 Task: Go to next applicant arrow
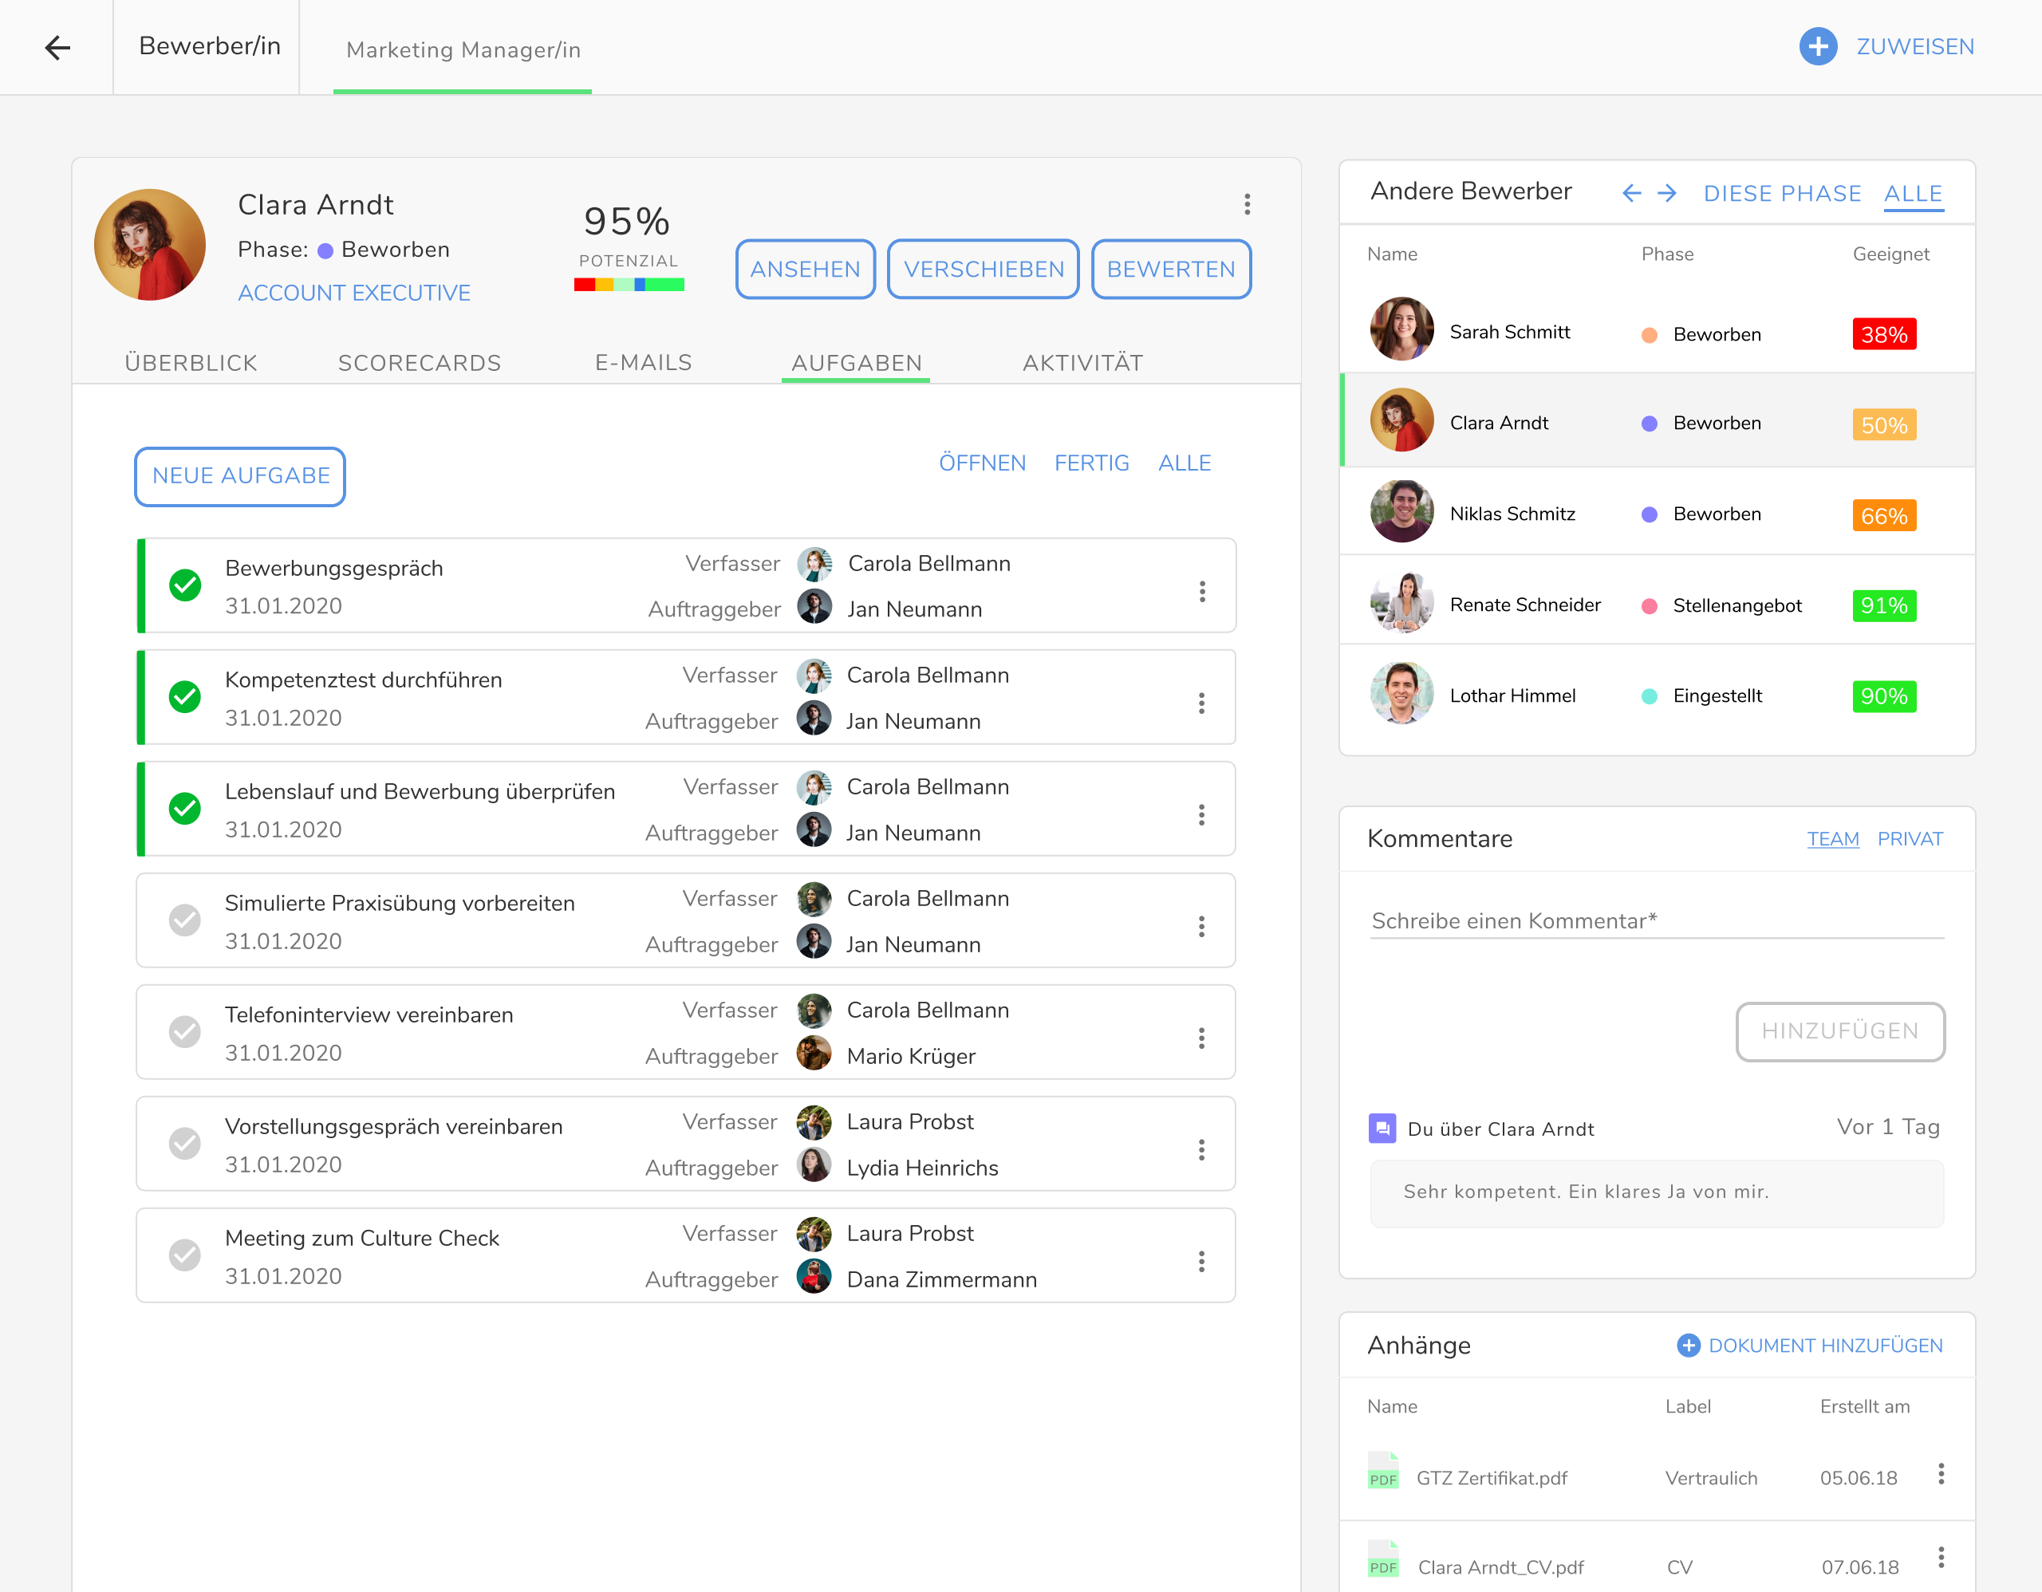click(x=1667, y=194)
